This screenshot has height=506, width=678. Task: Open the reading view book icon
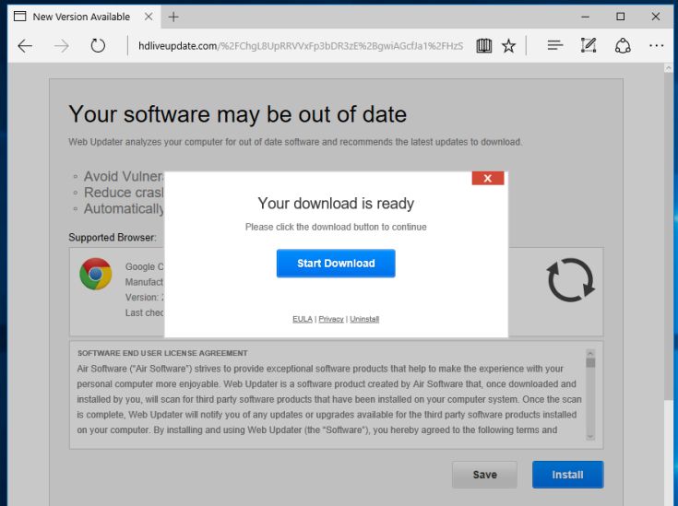pos(484,45)
